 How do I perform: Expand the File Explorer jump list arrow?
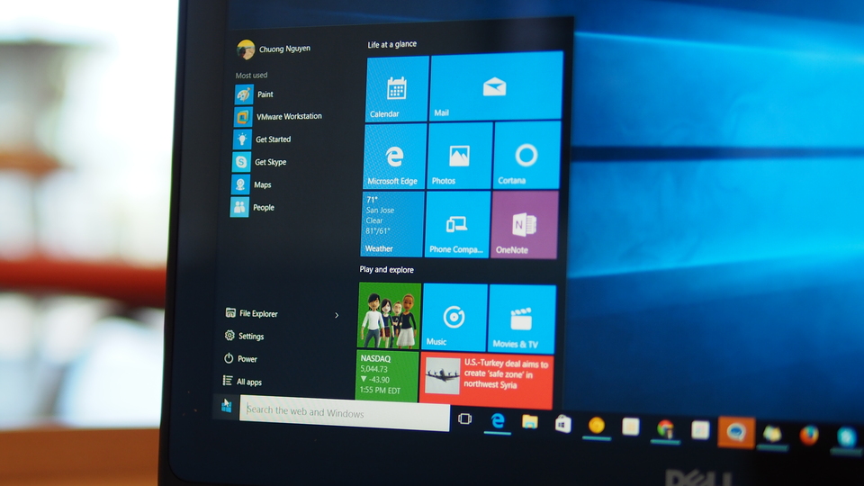pos(337,315)
